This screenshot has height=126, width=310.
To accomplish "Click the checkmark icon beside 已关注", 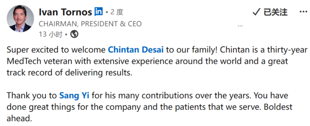I will point(257,12).
